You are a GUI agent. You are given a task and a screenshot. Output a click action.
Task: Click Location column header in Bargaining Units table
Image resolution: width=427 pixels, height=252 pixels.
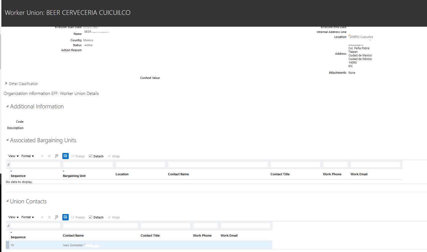pyautogui.click(x=122, y=174)
